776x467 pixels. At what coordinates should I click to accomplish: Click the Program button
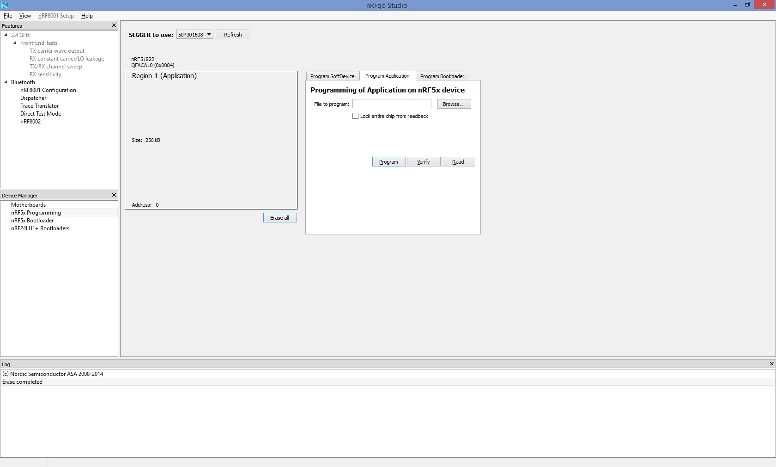(x=389, y=162)
